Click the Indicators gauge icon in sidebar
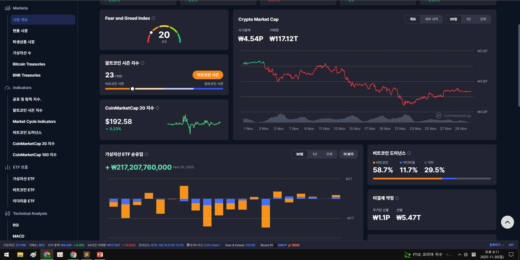520x260 pixels. (8, 88)
